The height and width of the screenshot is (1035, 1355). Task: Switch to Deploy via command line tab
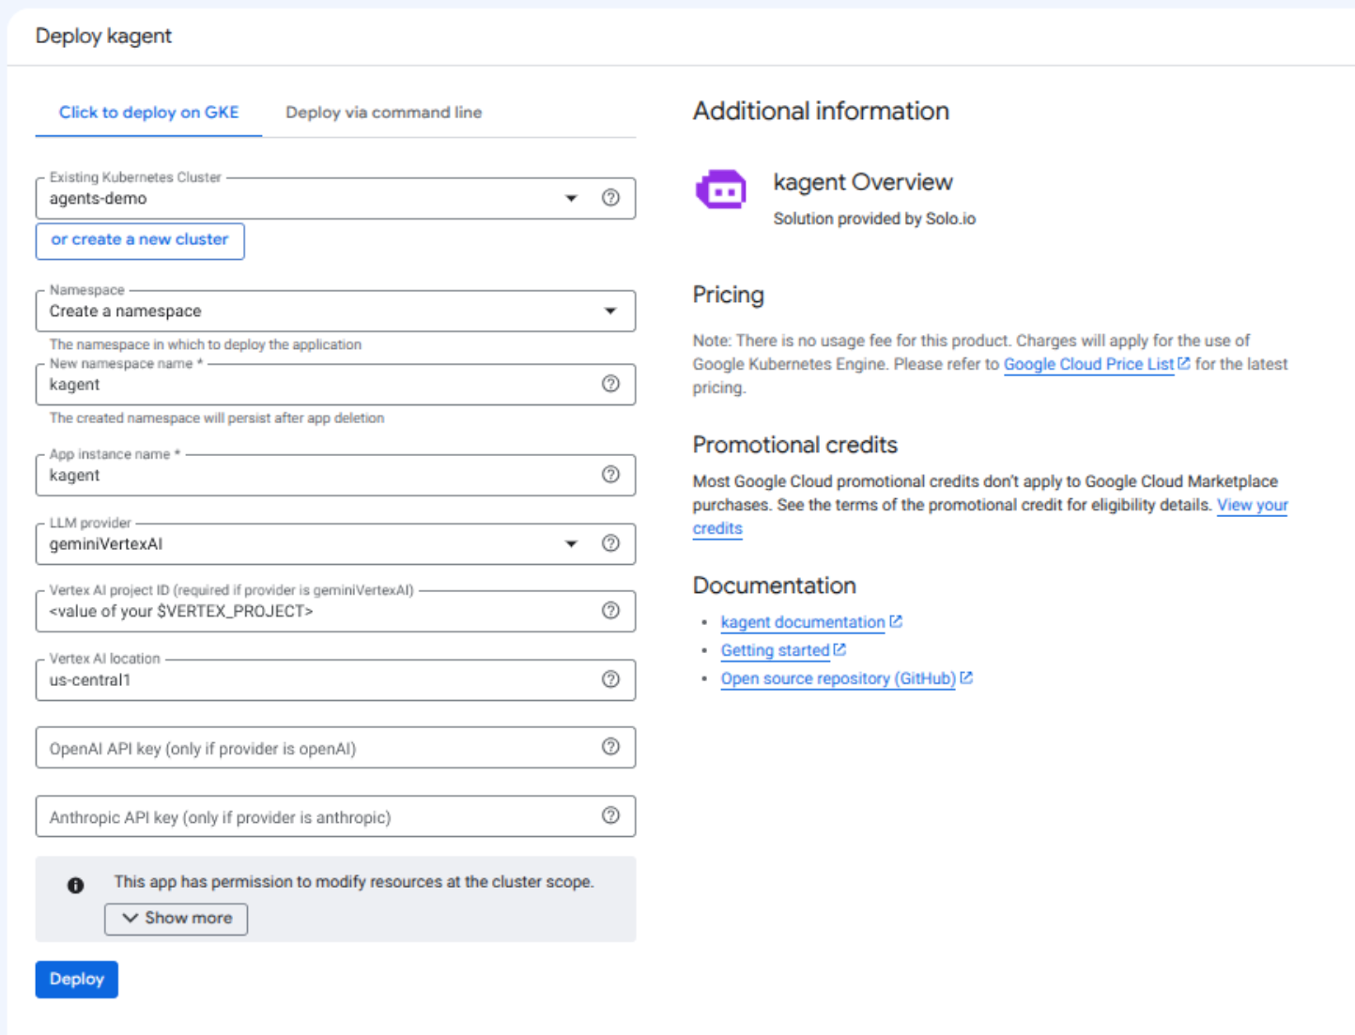pos(384,113)
